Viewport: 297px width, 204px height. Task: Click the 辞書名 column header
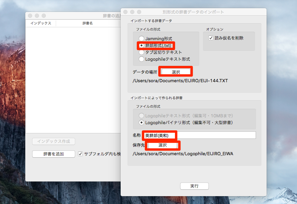coord(87,23)
